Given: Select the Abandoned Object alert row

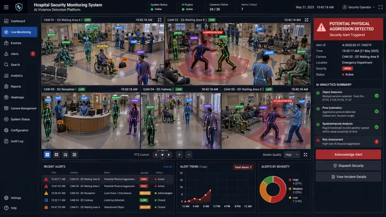Looking at the screenshot, I should point(108,207).
